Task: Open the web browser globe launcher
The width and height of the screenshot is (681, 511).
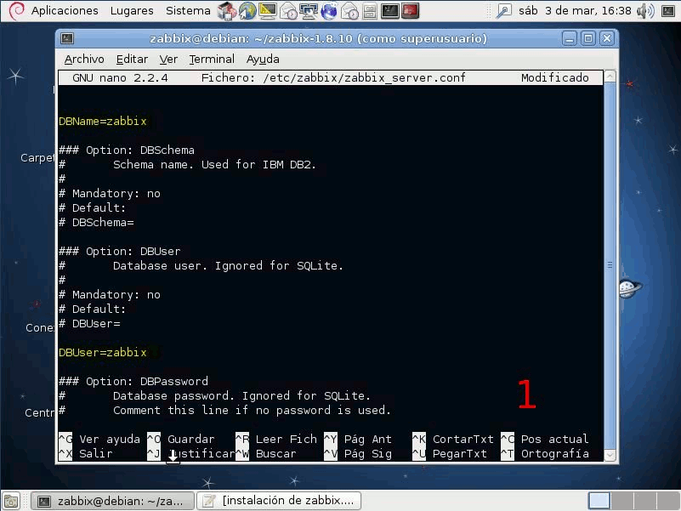Action: [x=247, y=11]
